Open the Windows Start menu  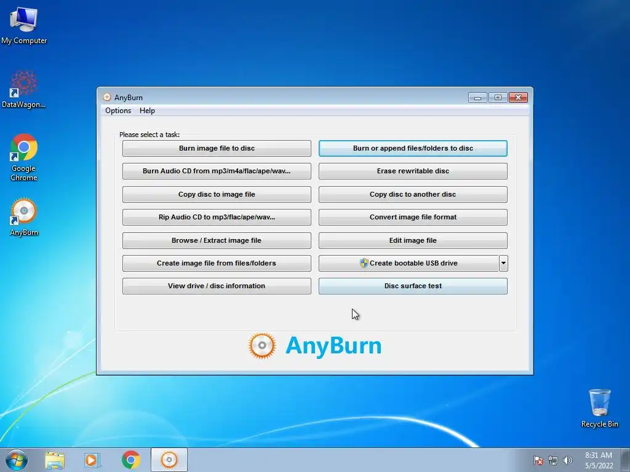coord(17,460)
